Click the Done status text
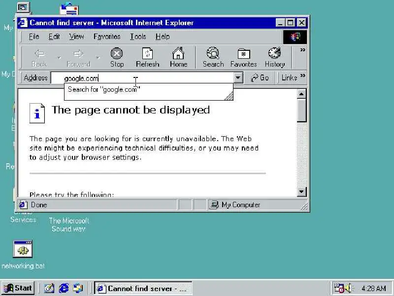The image size is (394, 296). coord(39,205)
